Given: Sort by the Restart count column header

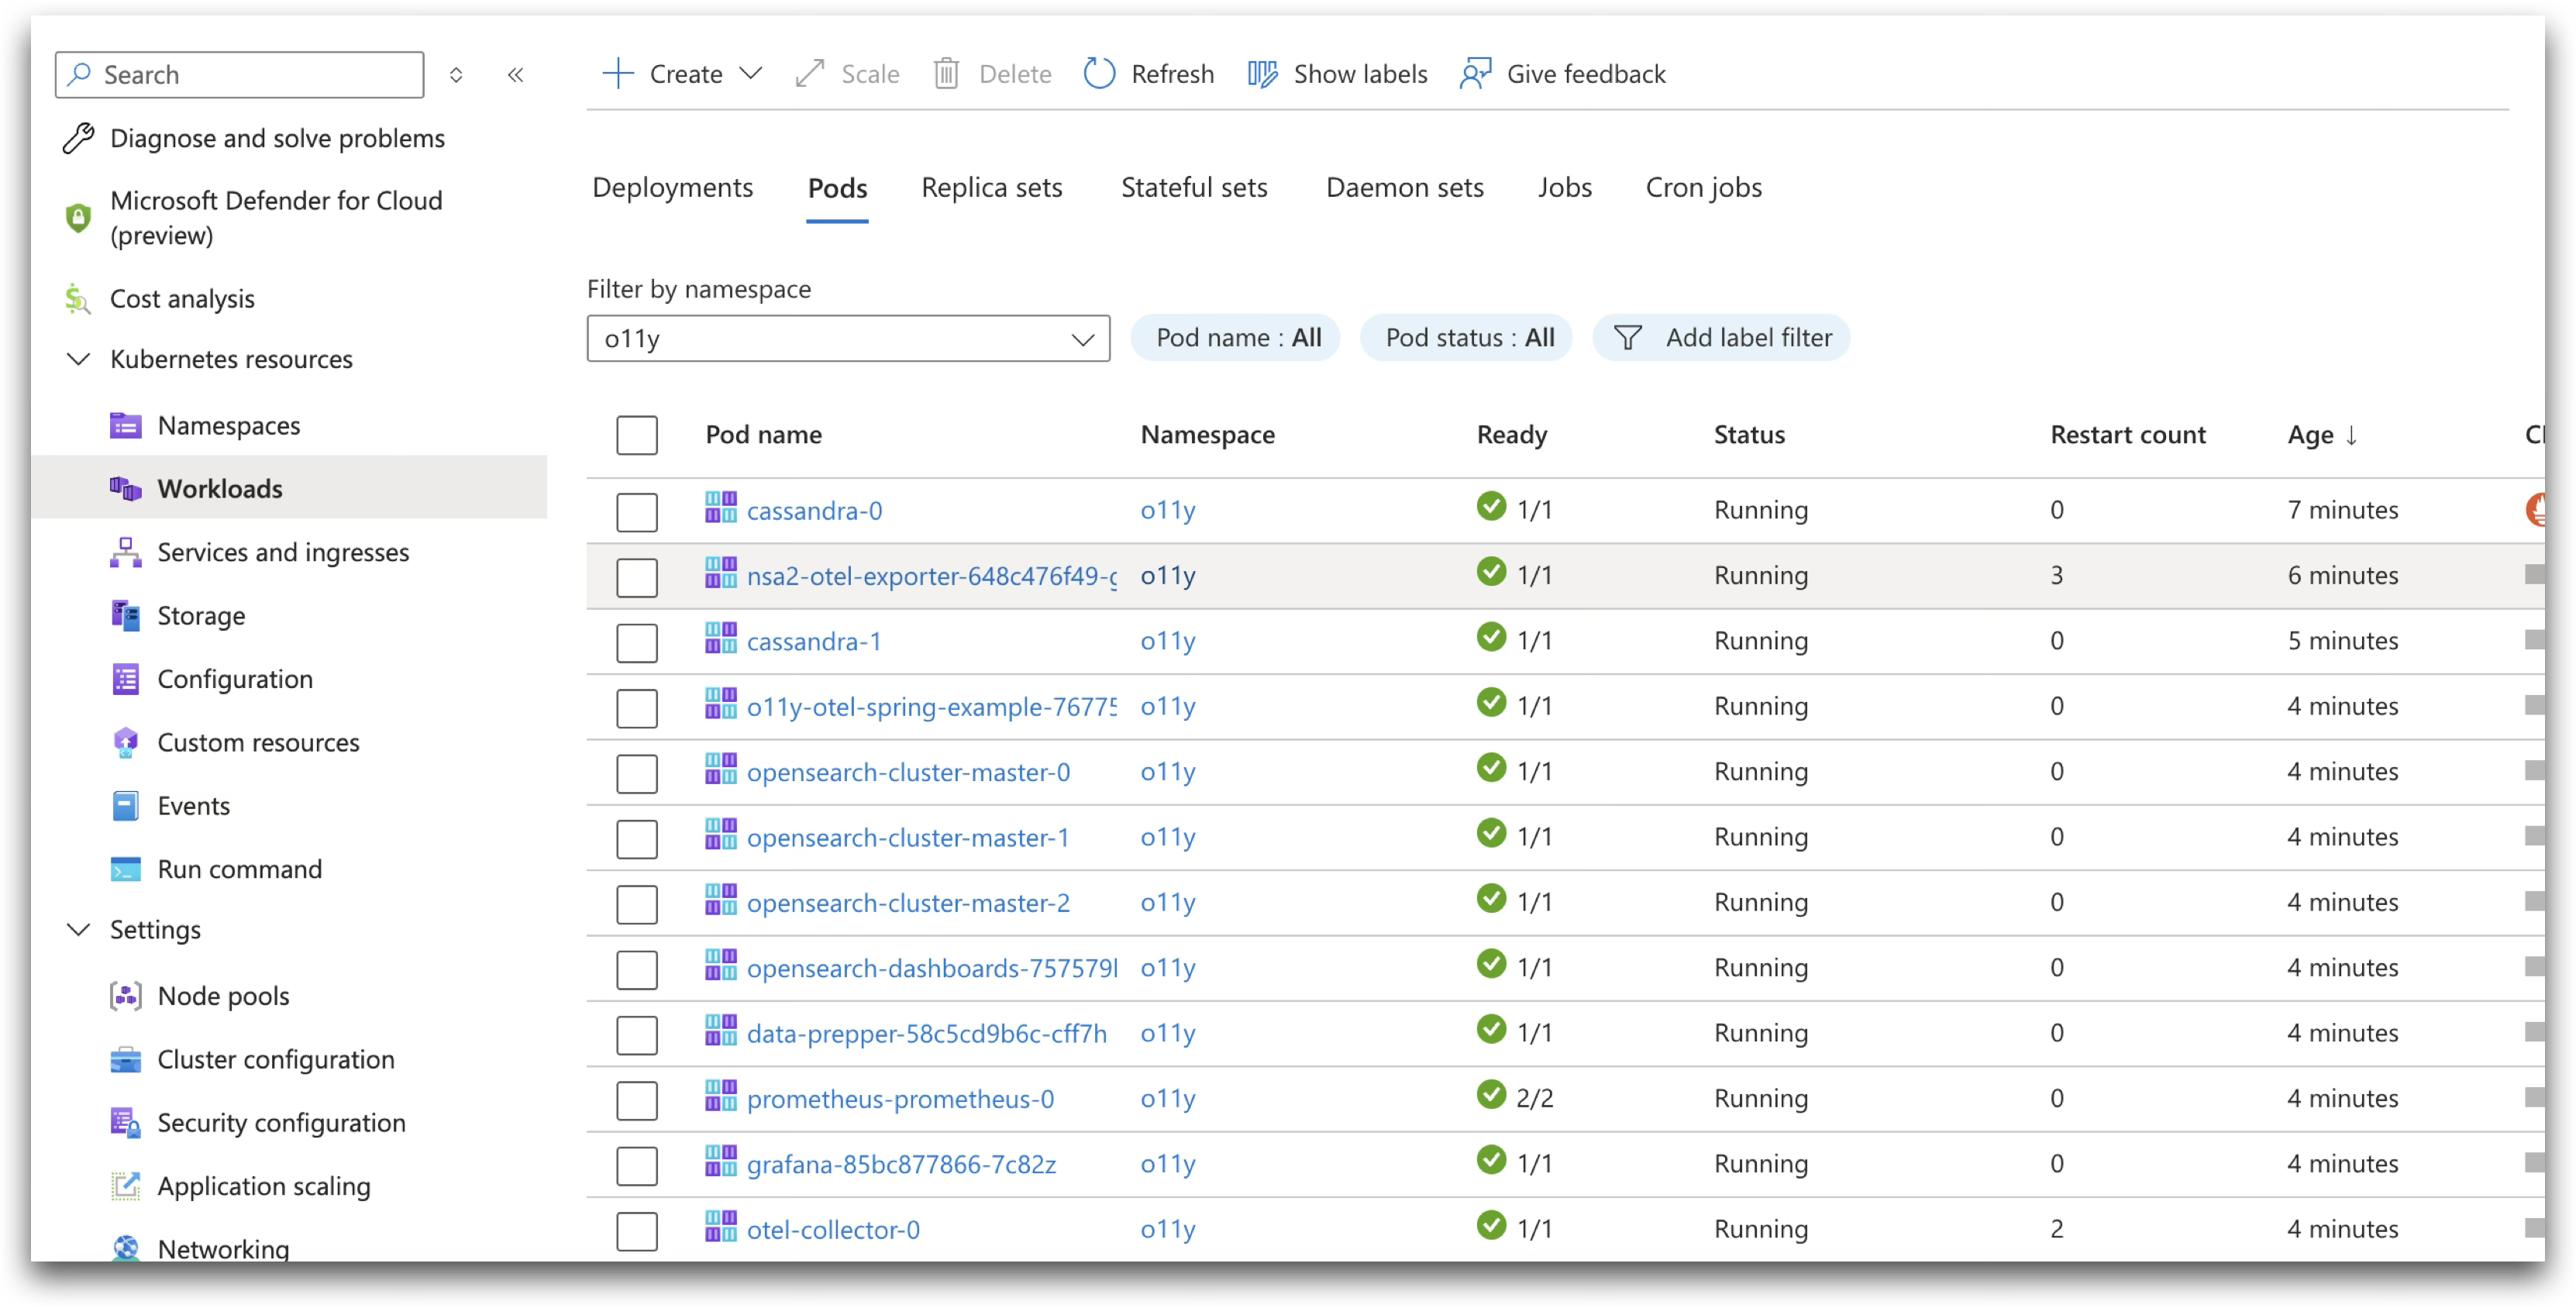Looking at the screenshot, I should [x=2127, y=435].
